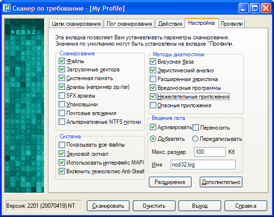The width and height of the screenshot is (274, 217).
Task: Click the Дополнительно button
Action: (x=221, y=182)
